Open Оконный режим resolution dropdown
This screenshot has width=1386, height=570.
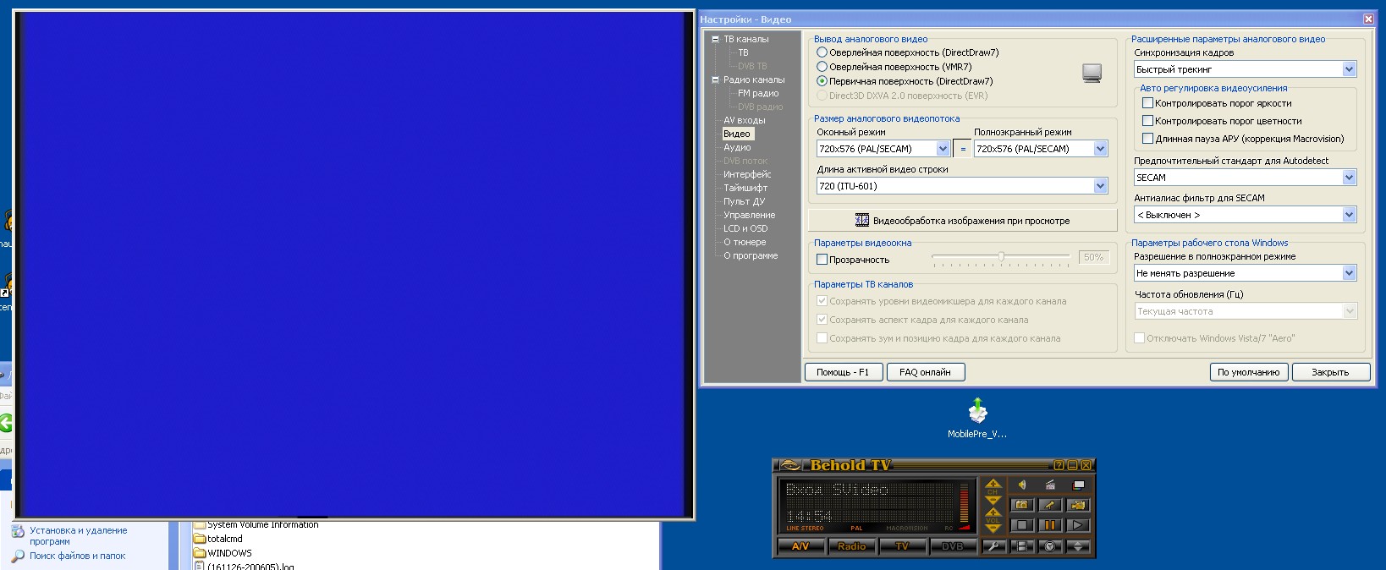pyautogui.click(x=943, y=149)
